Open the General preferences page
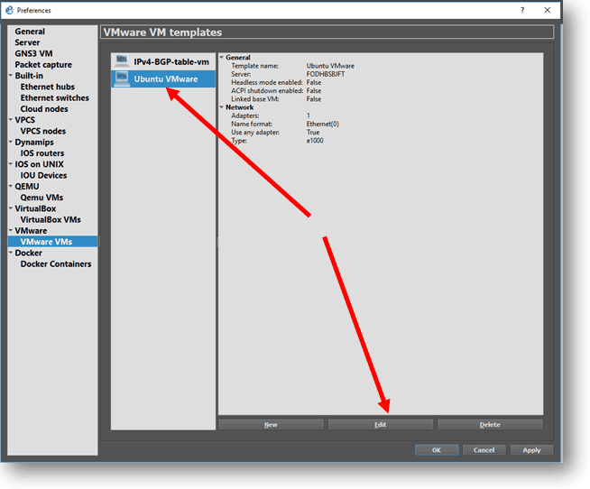 pyautogui.click(x=30, y=32)
